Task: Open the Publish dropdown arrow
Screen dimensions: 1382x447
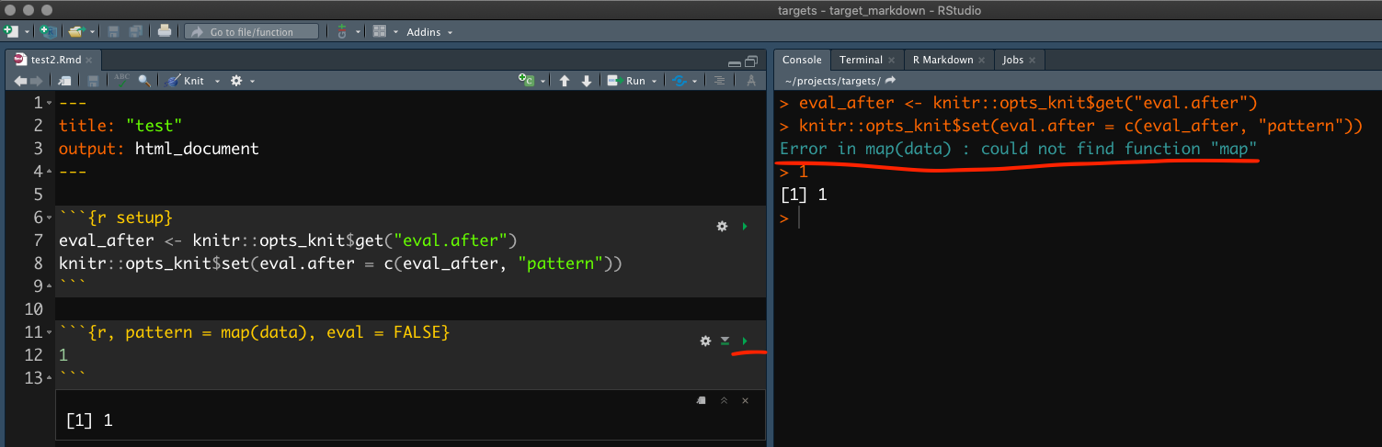Action: pos(694,81)
